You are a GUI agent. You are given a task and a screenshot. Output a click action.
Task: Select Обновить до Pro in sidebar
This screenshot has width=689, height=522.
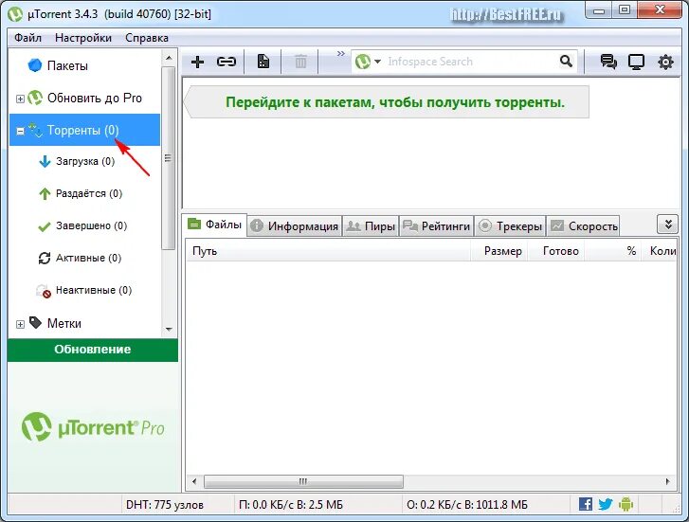95,98
